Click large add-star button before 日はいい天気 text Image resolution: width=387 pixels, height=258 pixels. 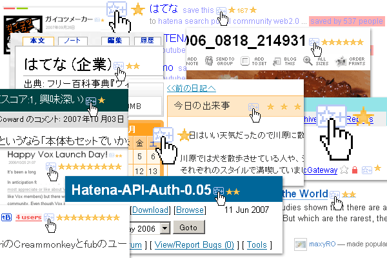(163, 135)
